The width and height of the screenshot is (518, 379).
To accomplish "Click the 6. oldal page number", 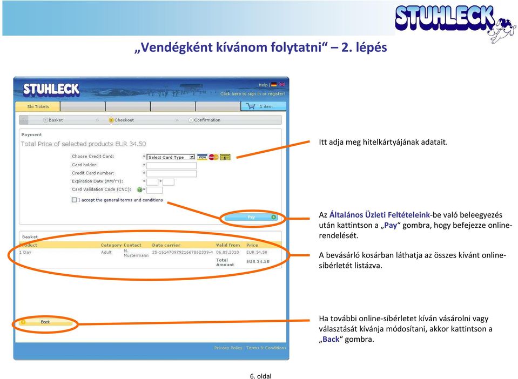I will click(261, 376).
